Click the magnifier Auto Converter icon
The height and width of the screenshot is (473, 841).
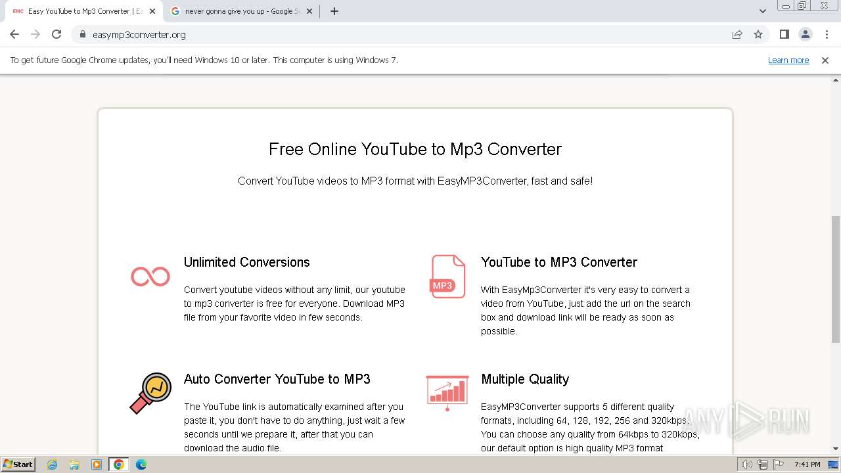pos(150,393)
